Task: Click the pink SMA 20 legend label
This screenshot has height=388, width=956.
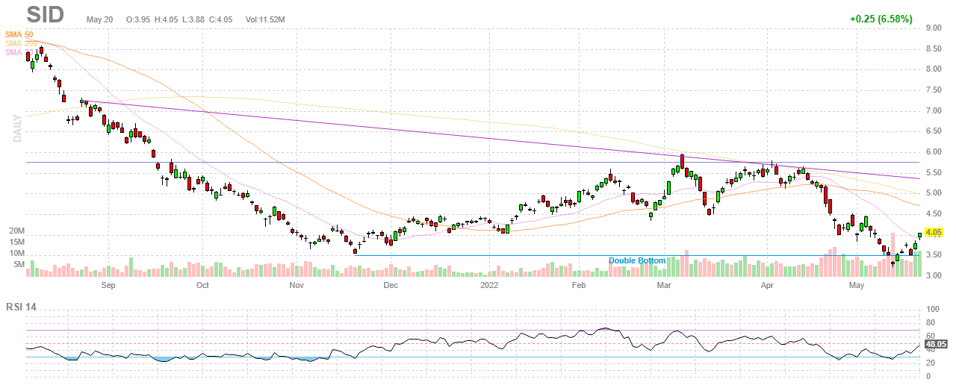Action: [15, 52]
